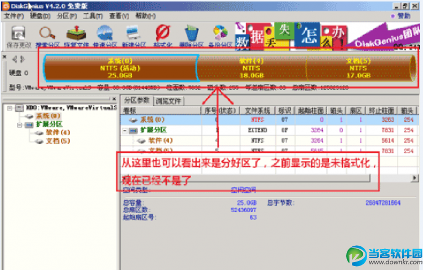Click the 硬盘 0 label beside disk bar
This screenshot has height=270, width=423.
coord(19,73)
